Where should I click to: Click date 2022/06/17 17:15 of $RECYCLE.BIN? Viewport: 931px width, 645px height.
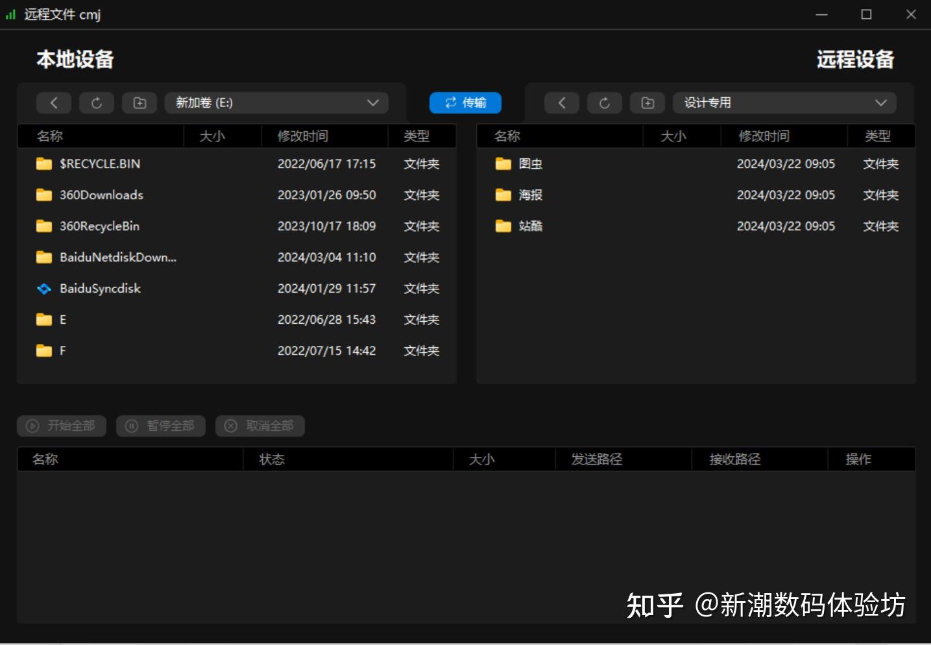tap(327, 164)
